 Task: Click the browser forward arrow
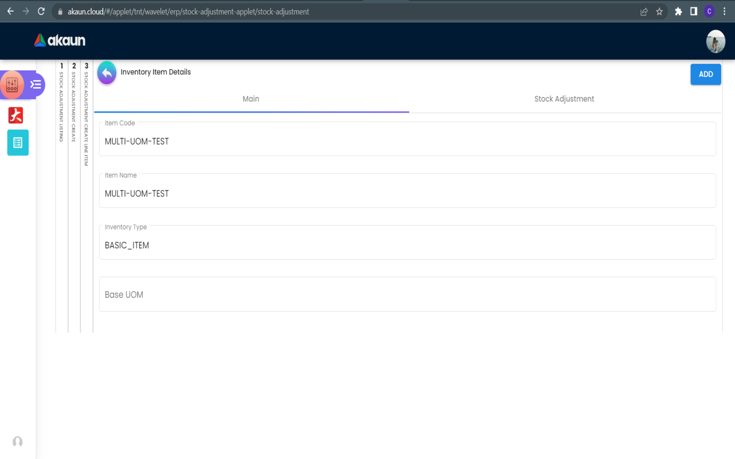point(26,11)
